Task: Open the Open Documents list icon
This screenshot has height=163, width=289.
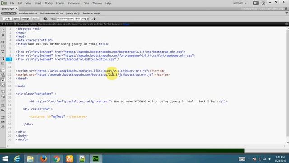Action: (x=3, y=30)
